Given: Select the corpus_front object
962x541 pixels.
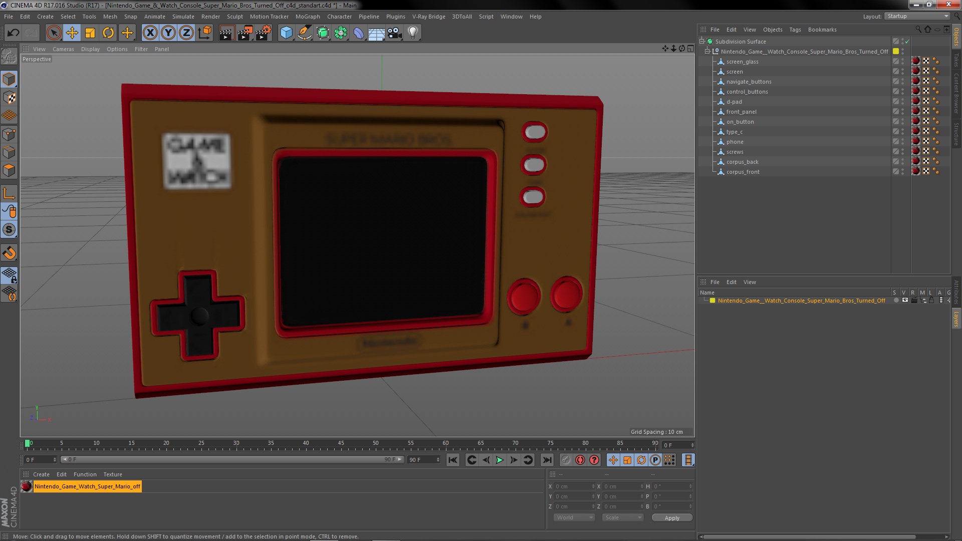Looking at the screenshot, I should point(743,172).
